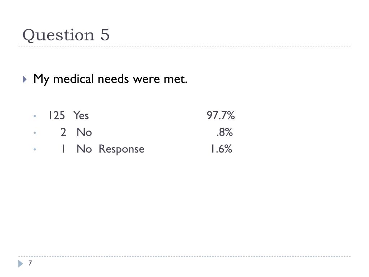This screenshot has width=369, height=277.
Task: Select the number 125 in the Yes row
Action: [x=57, y=115]
